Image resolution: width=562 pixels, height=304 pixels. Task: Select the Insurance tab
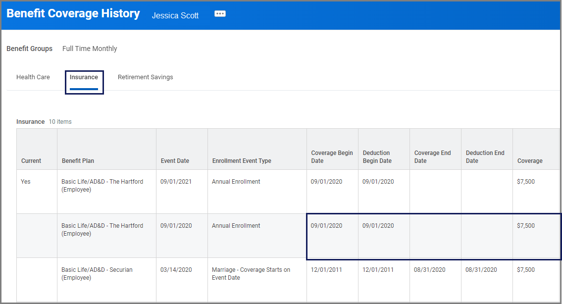pos(84,77)
